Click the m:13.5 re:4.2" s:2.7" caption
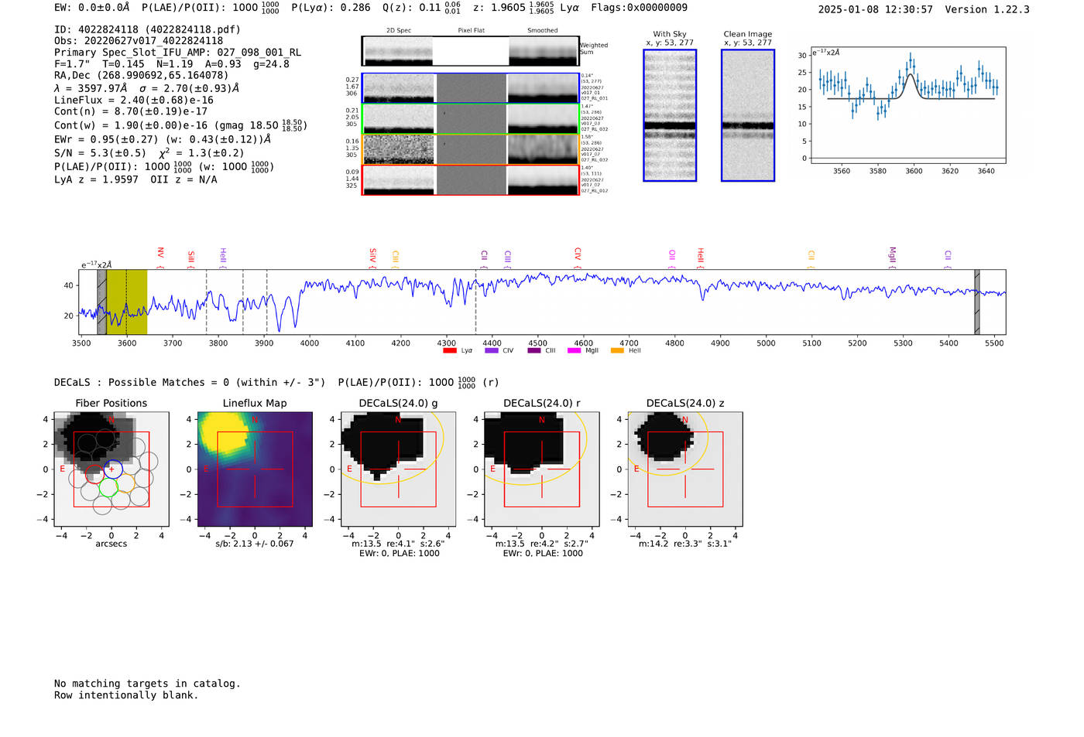Viewport: 1084px width, 737px height. pyautogui.click(x=542, y=544)
